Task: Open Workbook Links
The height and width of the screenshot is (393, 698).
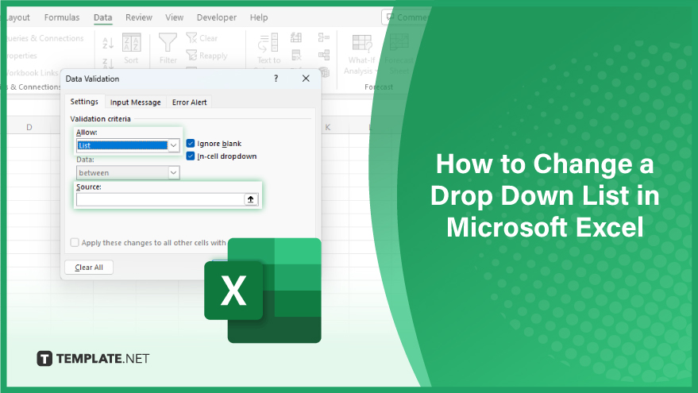Action: (x=32, y=72)
